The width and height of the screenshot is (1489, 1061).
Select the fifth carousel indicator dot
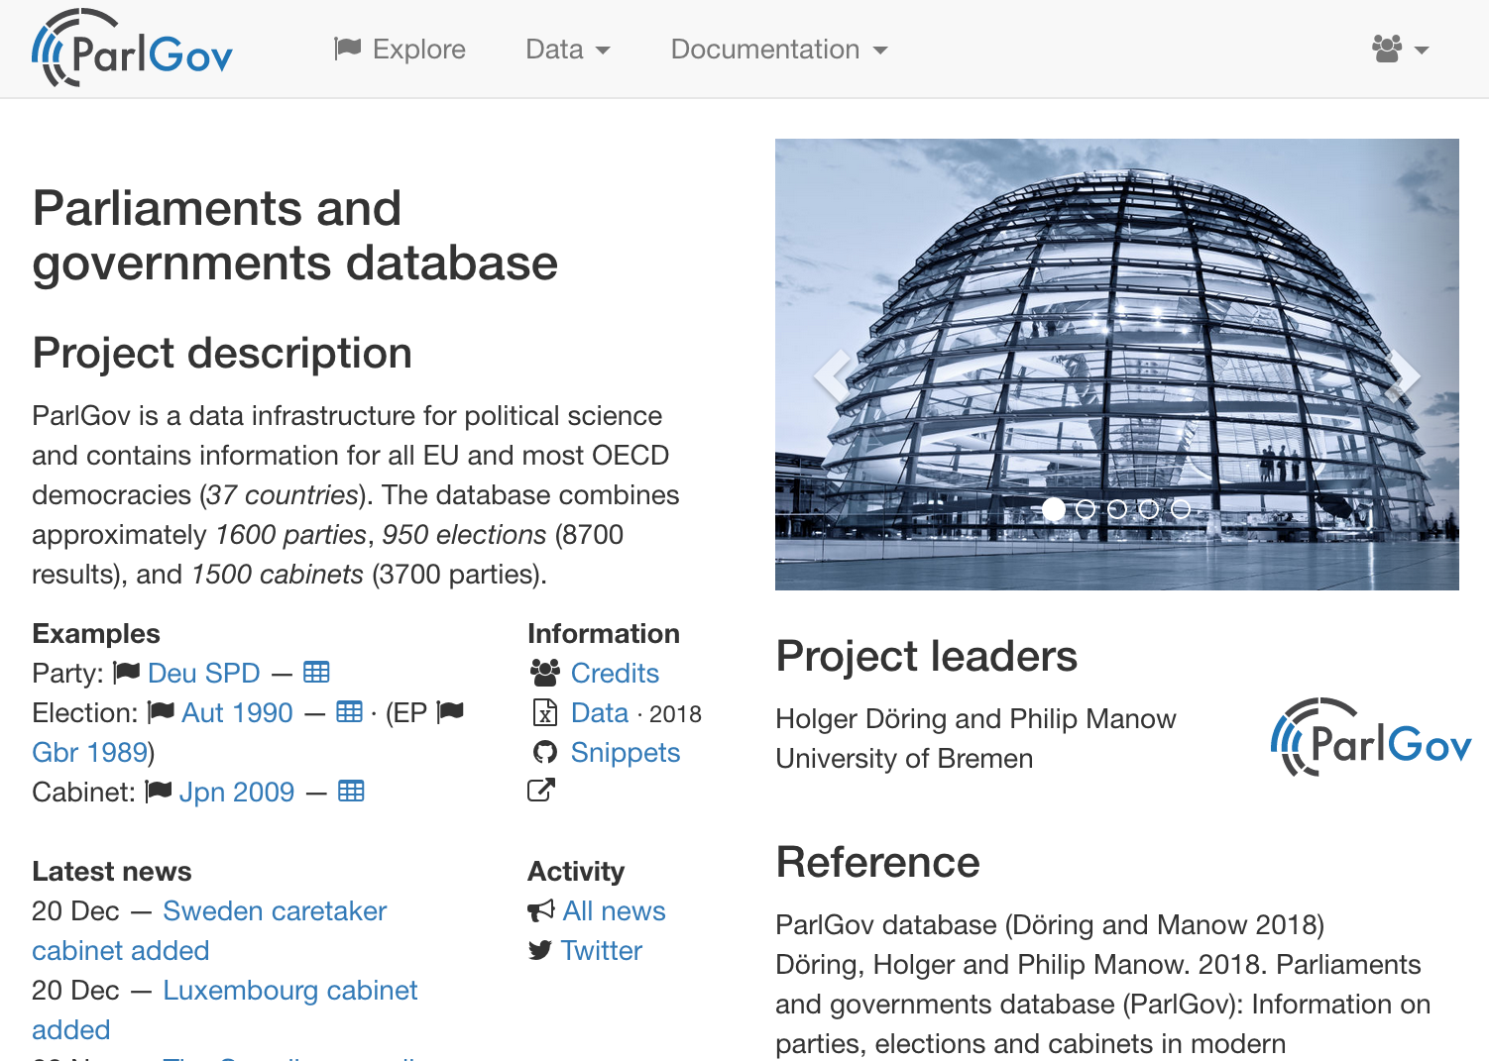(x=1181, y=509)
